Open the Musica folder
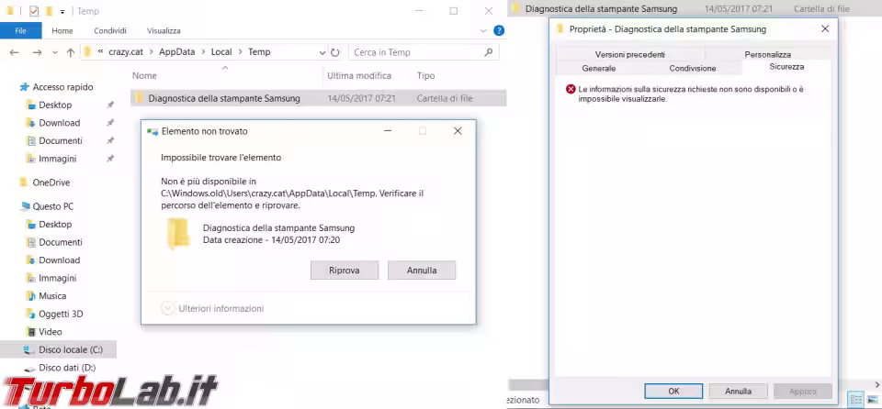 52,296
